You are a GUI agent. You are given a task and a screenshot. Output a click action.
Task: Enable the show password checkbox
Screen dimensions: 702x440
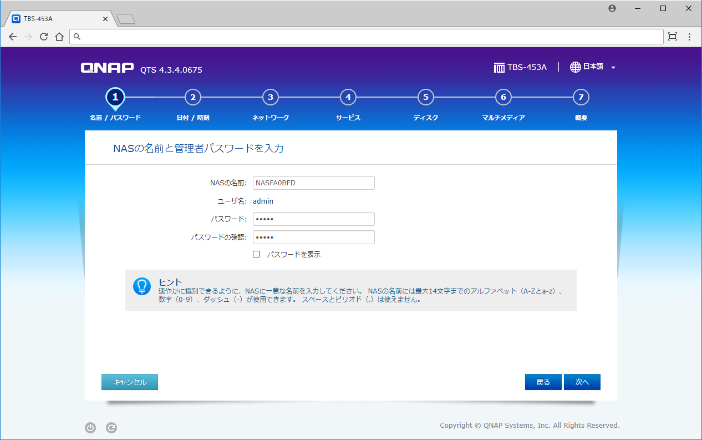tap(256, 254)
